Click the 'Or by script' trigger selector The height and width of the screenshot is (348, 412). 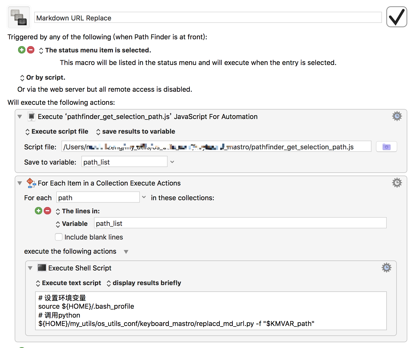point(43,78)
